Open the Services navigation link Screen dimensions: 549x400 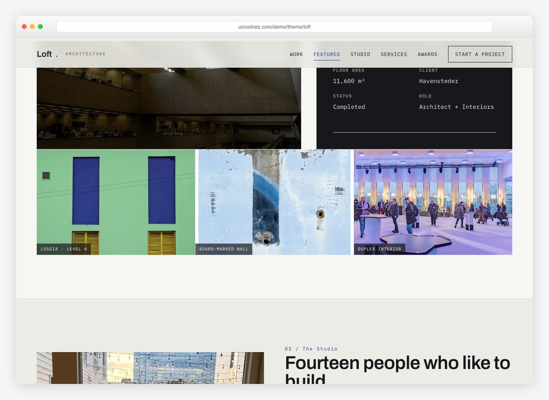pos(394,54)
